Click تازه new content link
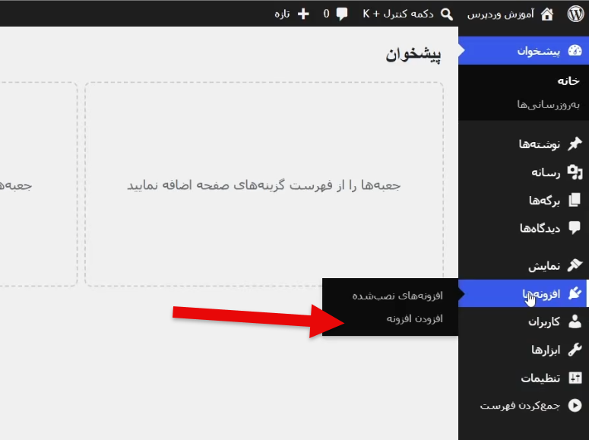The width and height of the screenshot is (589, 440). [282, 14]
